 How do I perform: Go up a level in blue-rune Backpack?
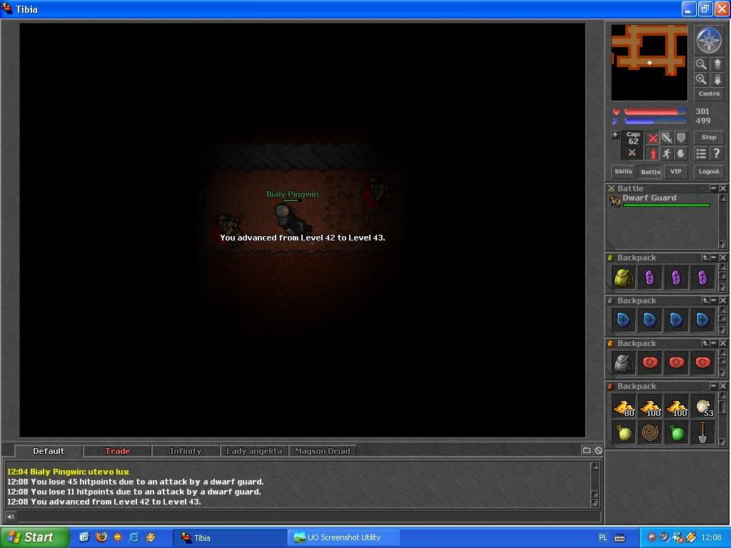point(705,300)
